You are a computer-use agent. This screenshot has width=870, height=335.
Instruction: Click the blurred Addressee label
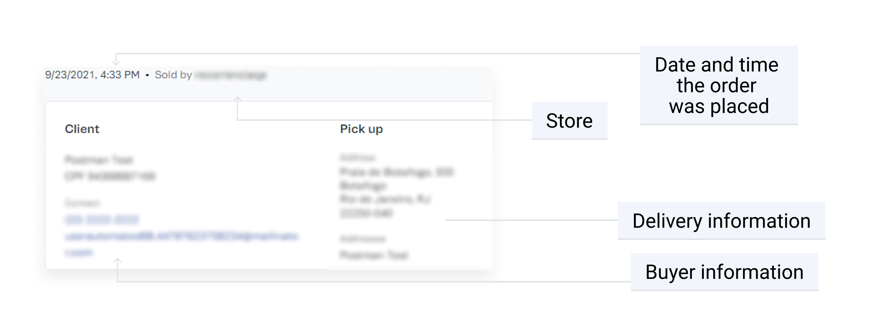(x=363, y=239)
